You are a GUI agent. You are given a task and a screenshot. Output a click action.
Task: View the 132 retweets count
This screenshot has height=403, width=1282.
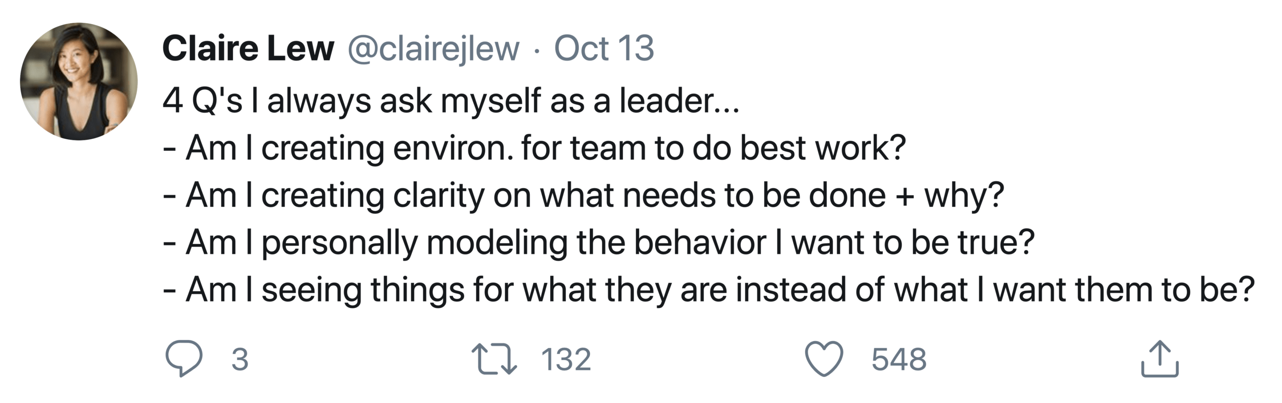[x=566, y=359]
